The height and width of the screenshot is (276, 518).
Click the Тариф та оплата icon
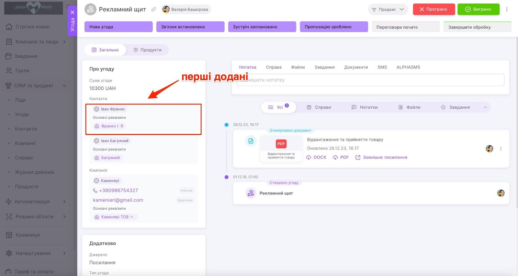tap(8, 271)
